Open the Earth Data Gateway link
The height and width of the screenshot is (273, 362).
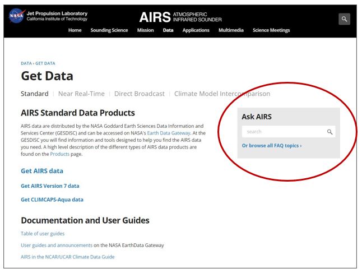(169, 133)
